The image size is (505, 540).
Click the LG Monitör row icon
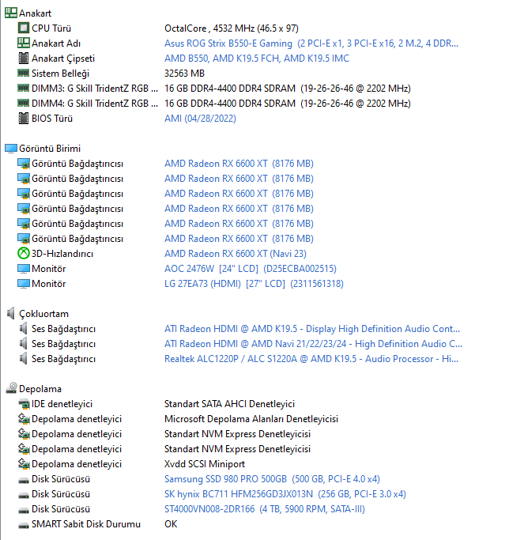(x=24, y=283)
